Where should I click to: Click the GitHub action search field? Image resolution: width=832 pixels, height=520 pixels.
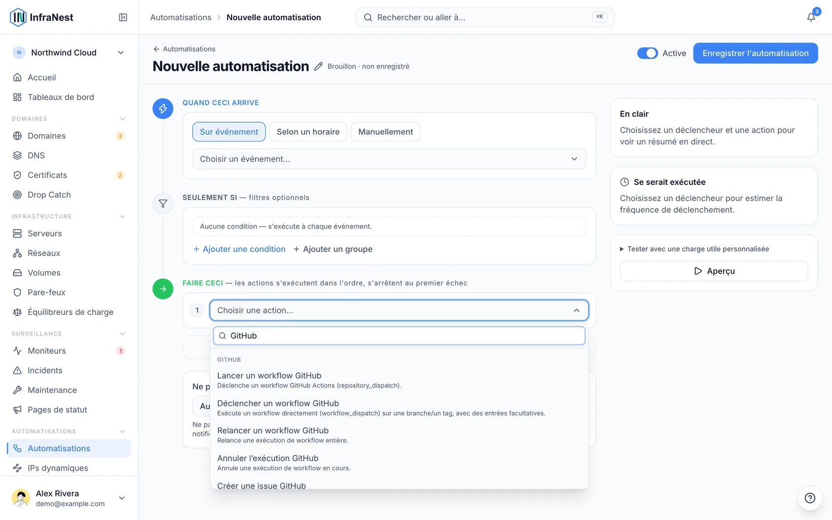[x=399, y=336]
